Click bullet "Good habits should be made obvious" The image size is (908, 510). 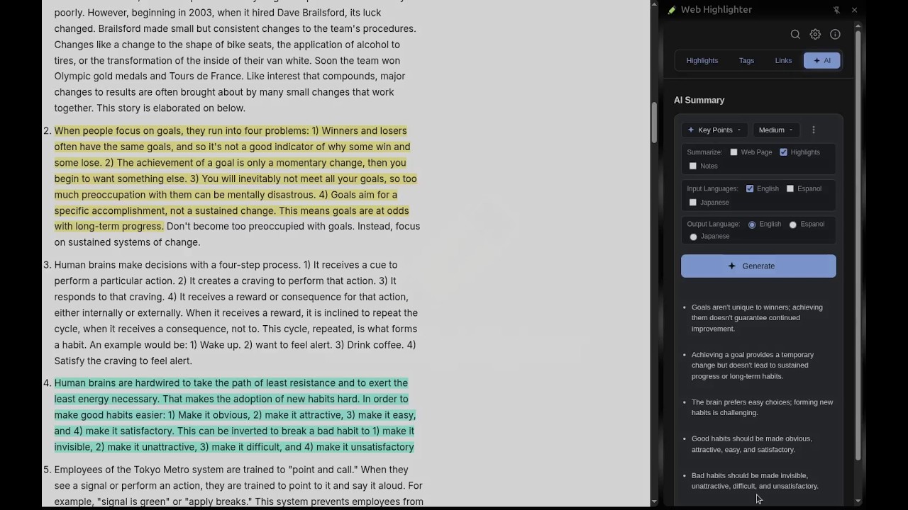click(751, 444)
